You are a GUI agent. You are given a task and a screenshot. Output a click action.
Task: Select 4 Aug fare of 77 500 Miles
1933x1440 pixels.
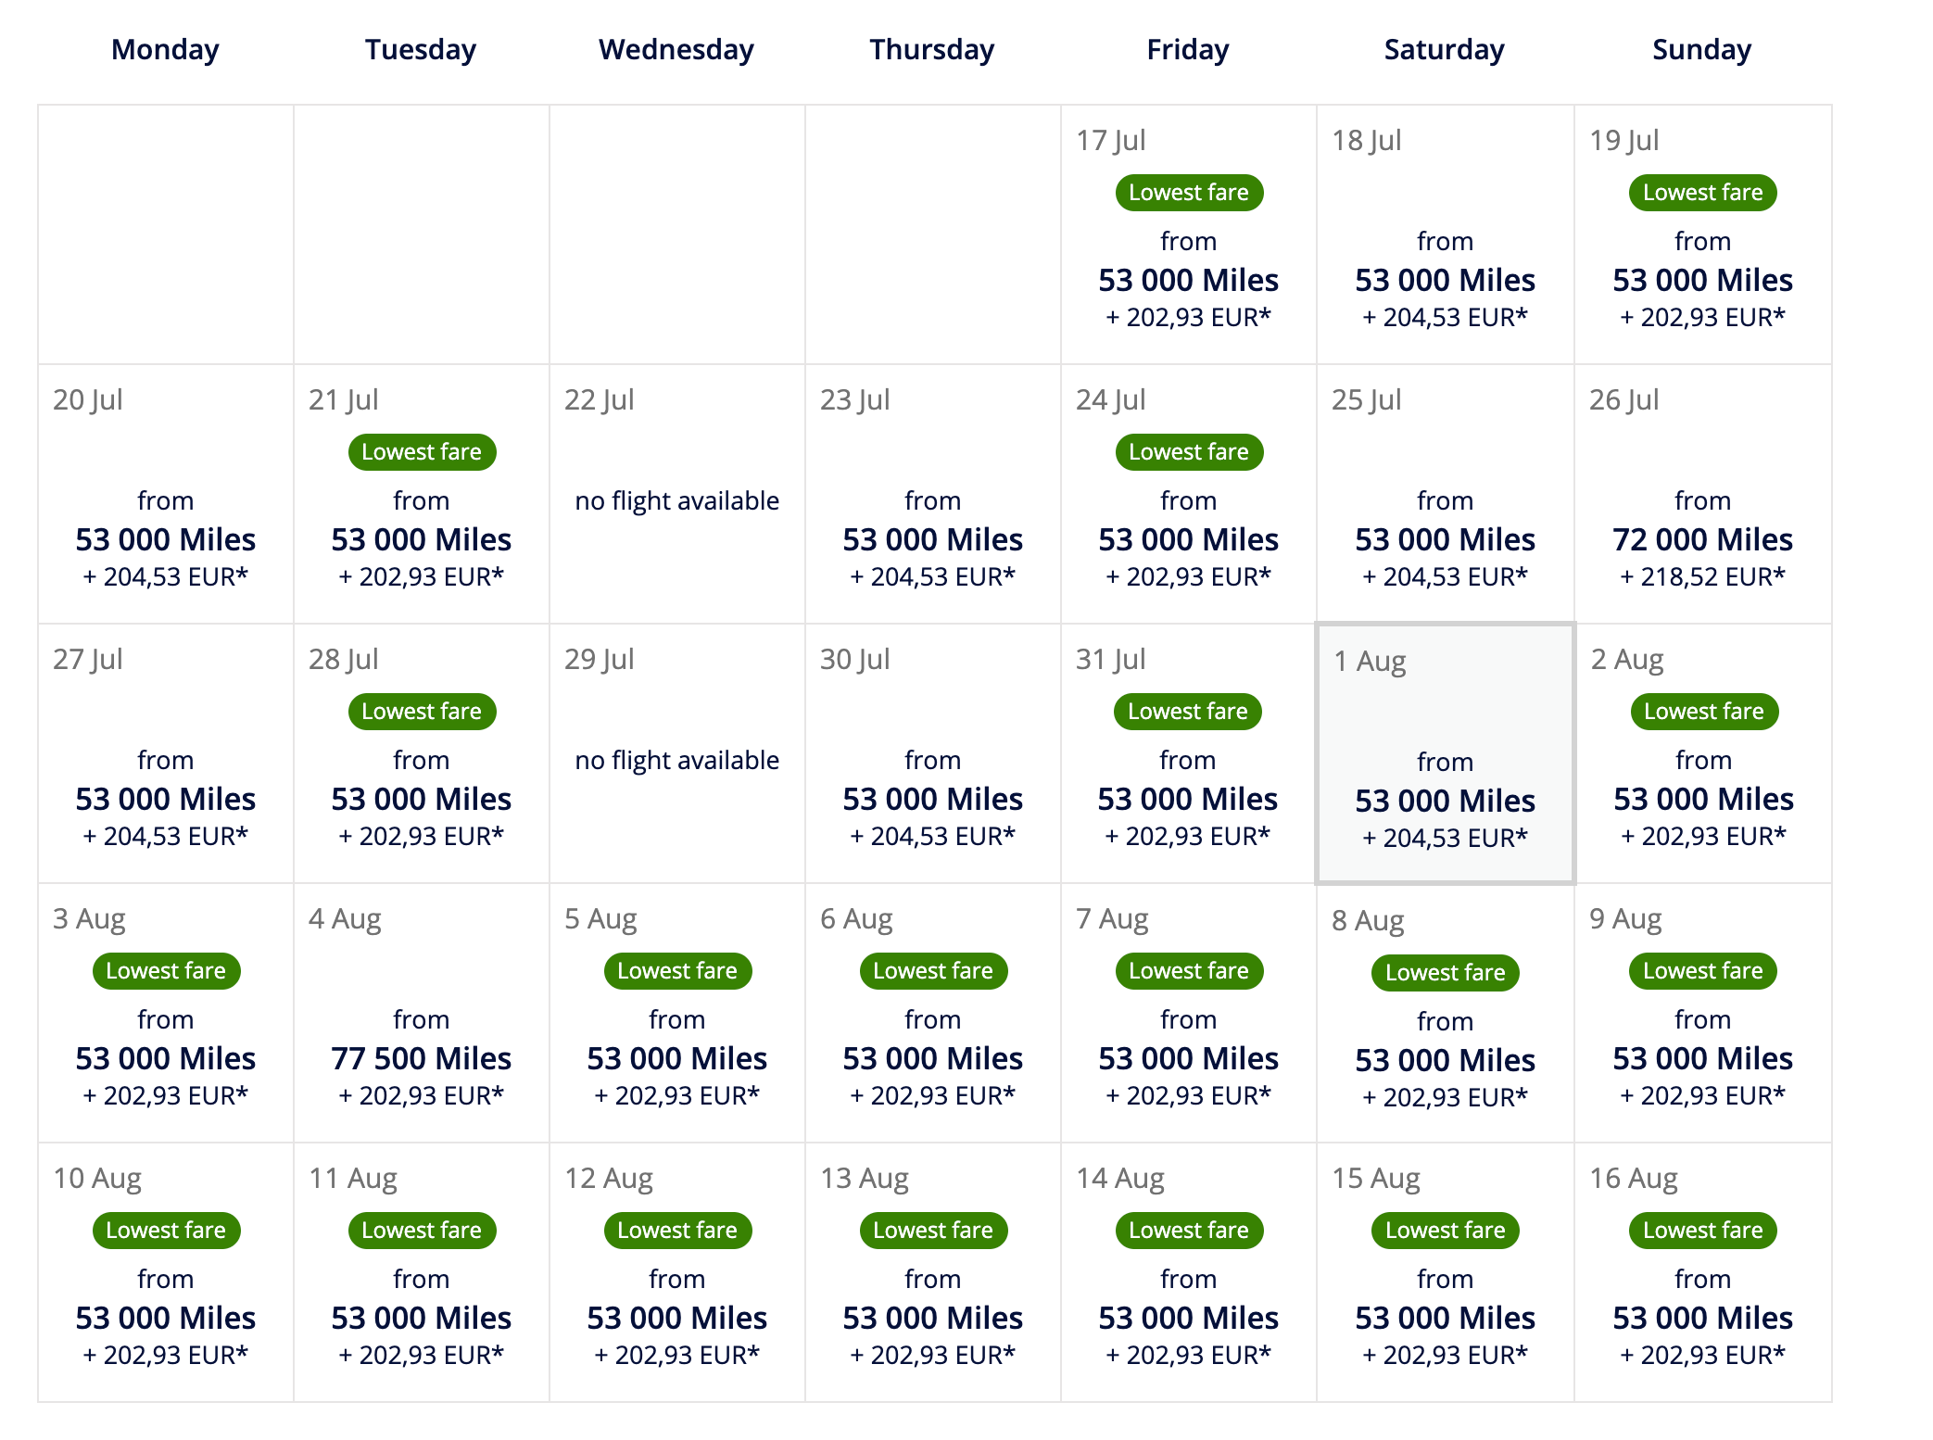[422, 1014]
